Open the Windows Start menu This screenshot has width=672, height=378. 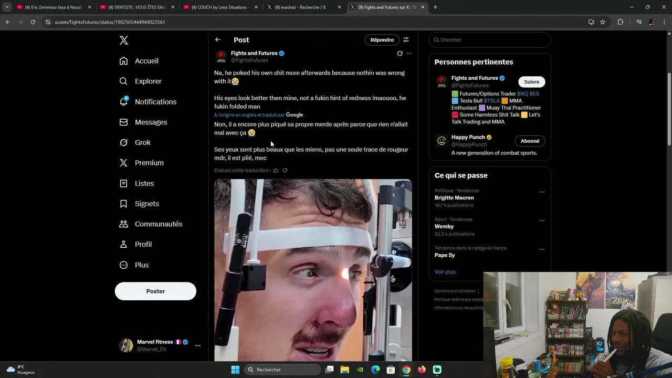pyautogui.click(x=235, y=370)
